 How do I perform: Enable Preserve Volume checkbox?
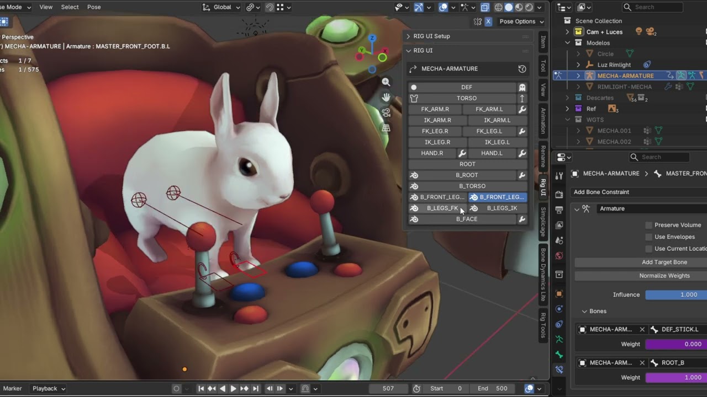point(649,225)
